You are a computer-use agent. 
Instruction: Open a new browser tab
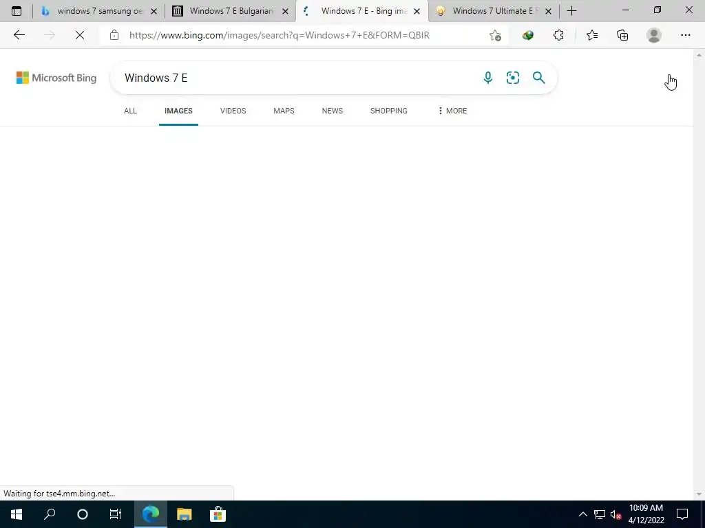[572, 11]
